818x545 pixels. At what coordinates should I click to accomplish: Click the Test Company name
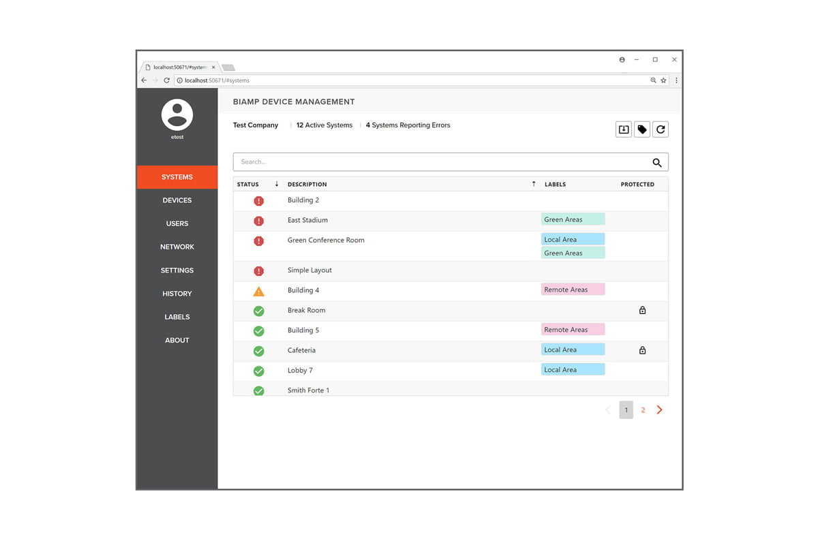tap(256, 125)
